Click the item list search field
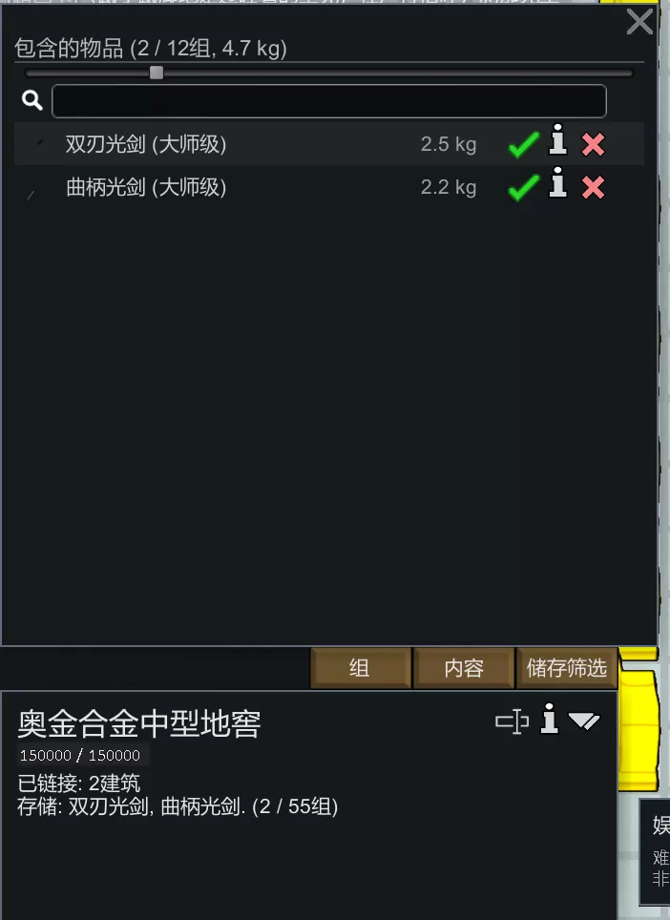The width and height of the screenshot is (670, 920). (x=329, y=101)
